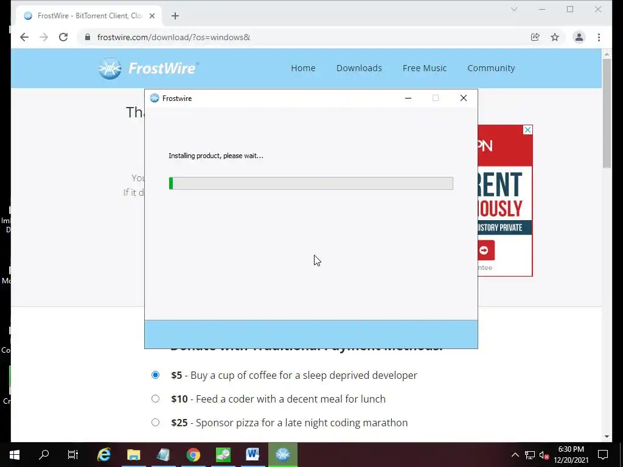Open the share page icon in address bar
The image size is (623, 467).
[535, 37]
